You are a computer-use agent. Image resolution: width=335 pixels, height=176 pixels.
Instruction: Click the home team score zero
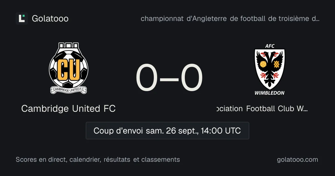tap(147, 78)
